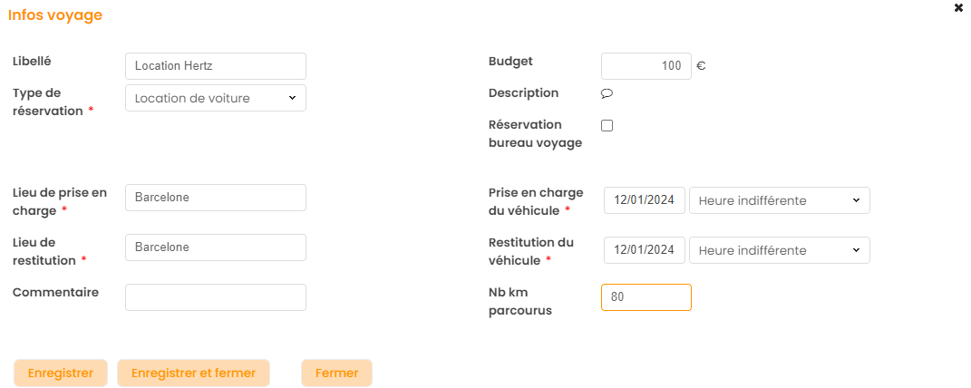
Task: Close the Infos voyage dialog with X
Action: coord(958,8)
